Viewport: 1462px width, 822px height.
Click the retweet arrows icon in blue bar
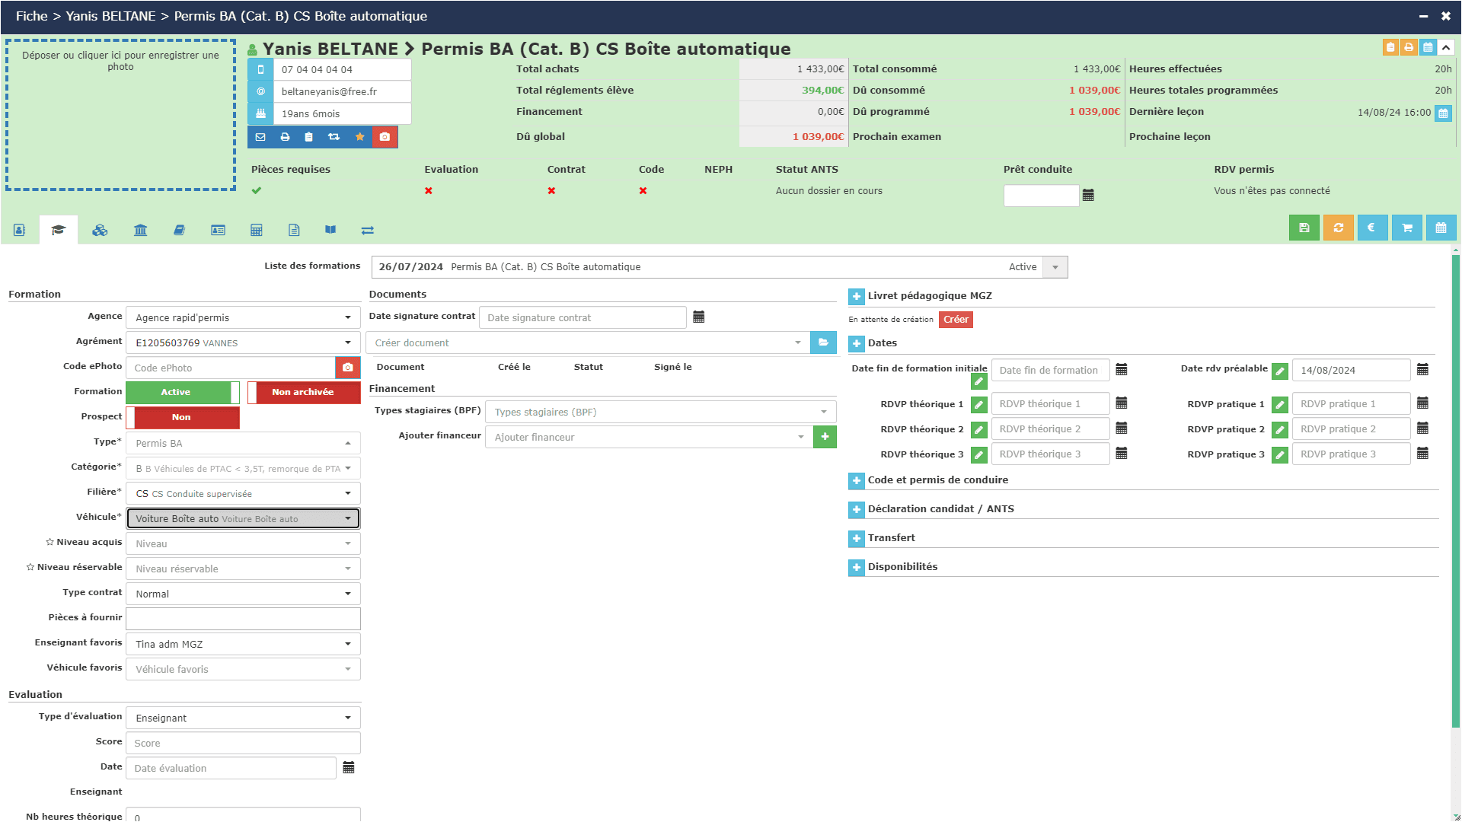334,137
